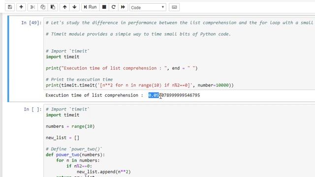Click the 'if n%2==0:' line
The width and height of the screenshot is (315, 177).
coord(79,166)
